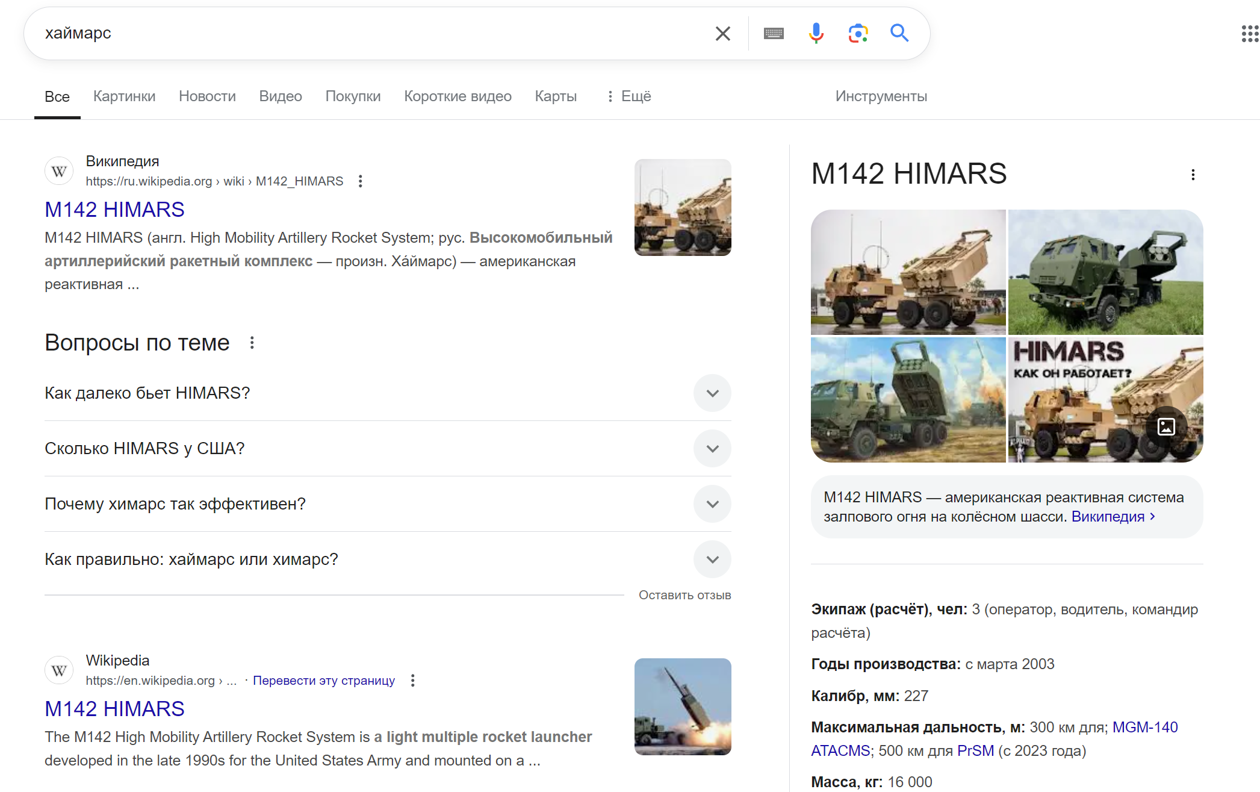Switch to the Видео tab
This screenshot has height=792, width=1260.
click(281, 96)
